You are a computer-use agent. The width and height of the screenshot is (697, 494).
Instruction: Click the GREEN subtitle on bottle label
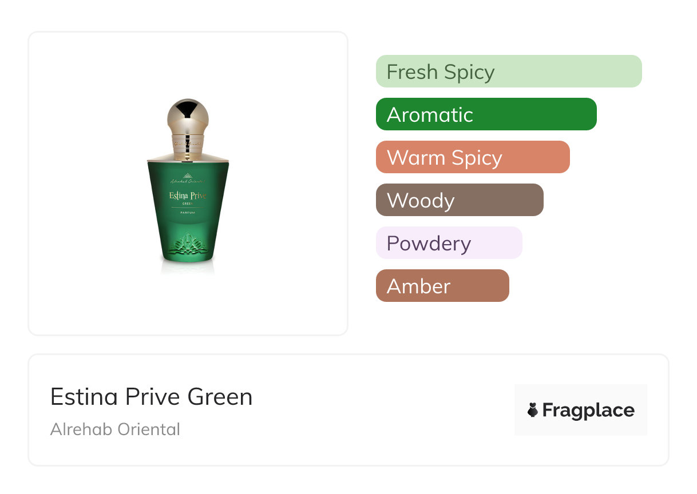pyautogui.click(x=189, y=203)
